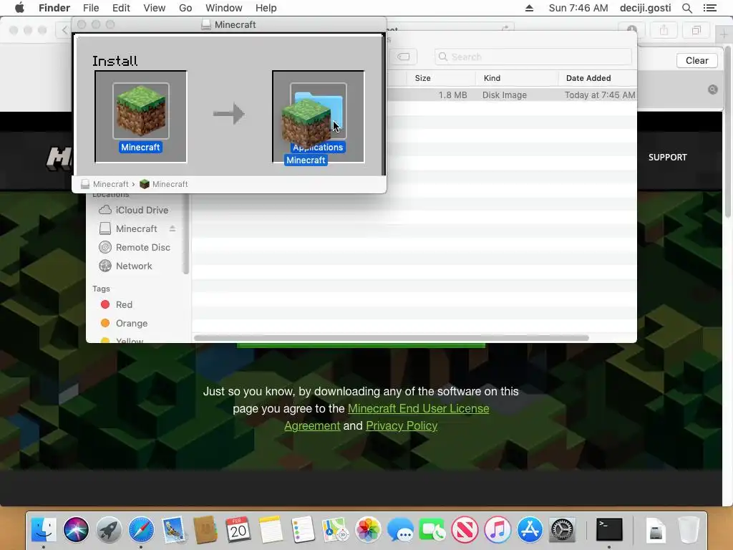Open Notification Center list icon
733x550 pixels.
[709, 8]
